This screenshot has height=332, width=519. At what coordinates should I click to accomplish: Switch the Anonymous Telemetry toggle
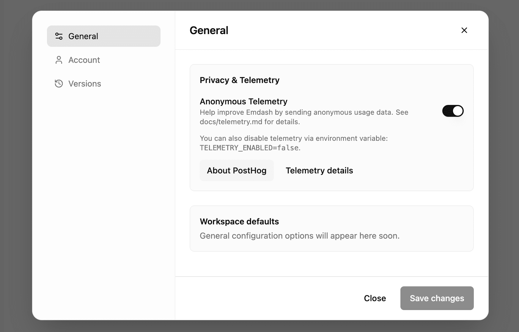point(453,111)
